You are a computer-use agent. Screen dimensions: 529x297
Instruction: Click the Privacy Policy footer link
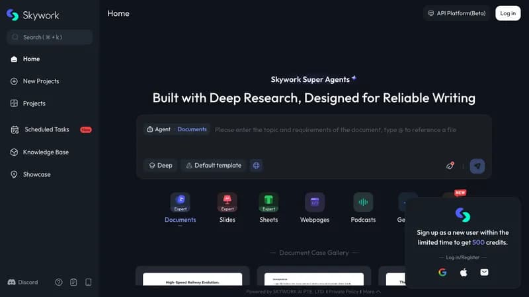click(344, 292)
